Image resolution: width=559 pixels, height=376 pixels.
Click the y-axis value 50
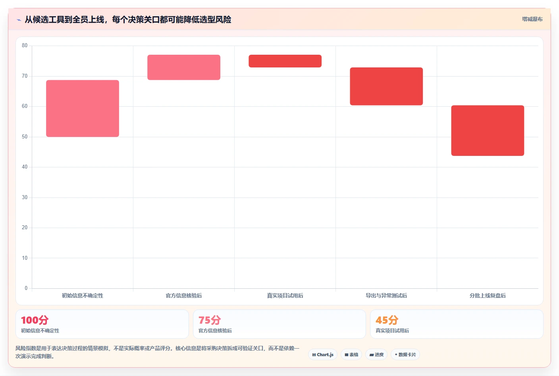click(25, 137)
